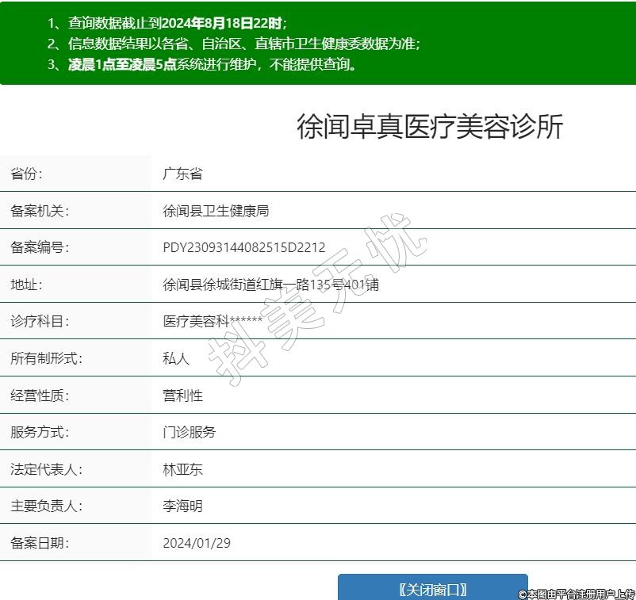Click the ownership value 私人
Viewport: 636px width, 600px height.
pyautogui.click(x=176, y=358)
